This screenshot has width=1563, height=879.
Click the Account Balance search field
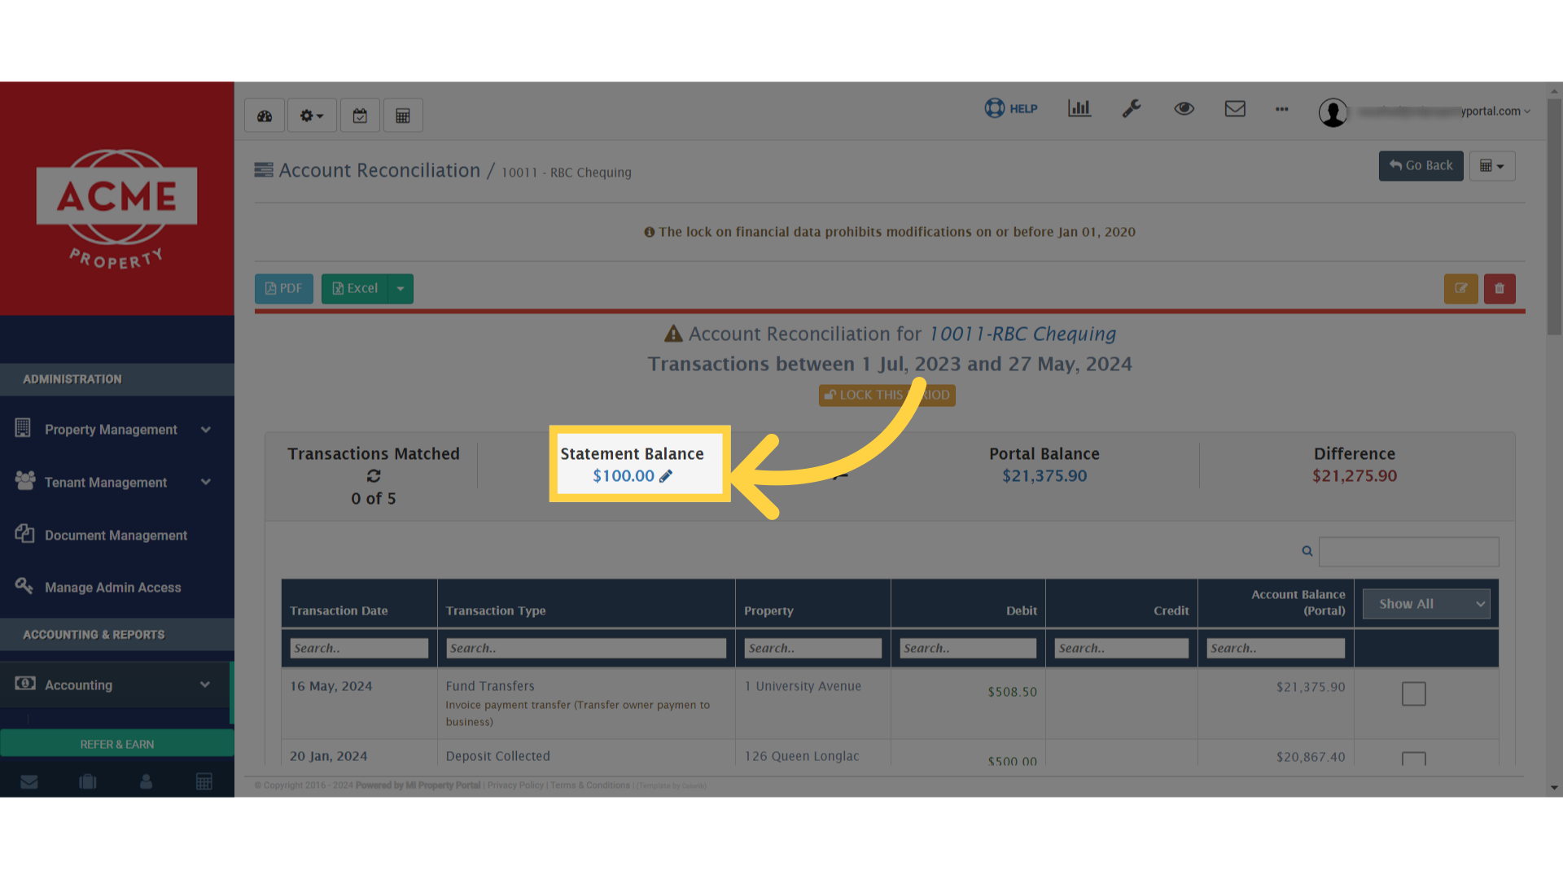1276,648
